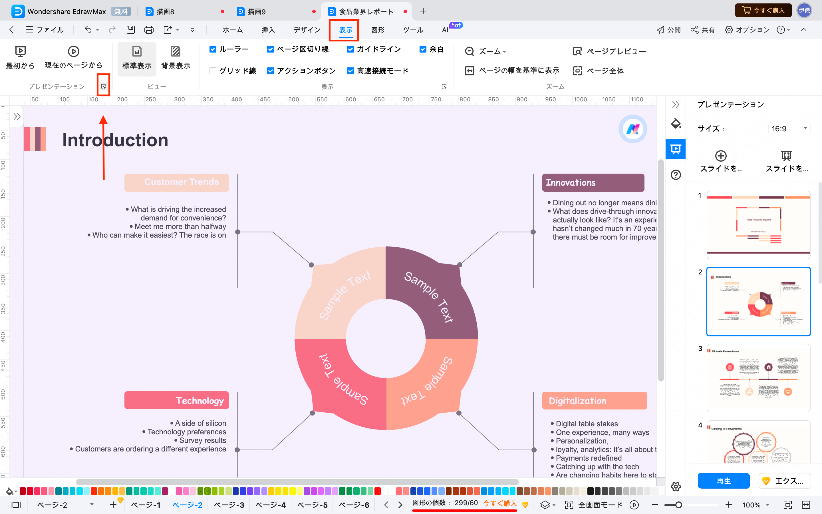Click the 再生 (Play) button
Image resolution: width=822 pixels, height=514 pixels.
(723, 480)
